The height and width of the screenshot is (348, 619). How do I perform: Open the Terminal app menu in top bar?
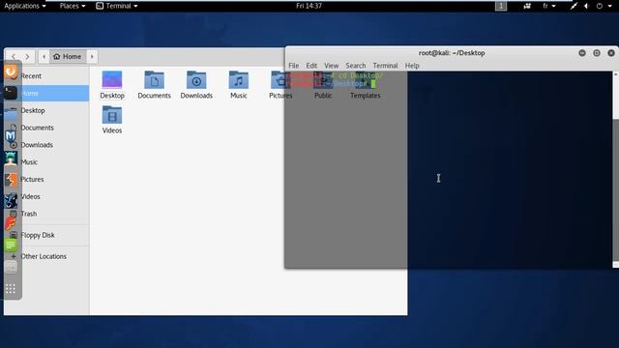(x=117, y=6)
